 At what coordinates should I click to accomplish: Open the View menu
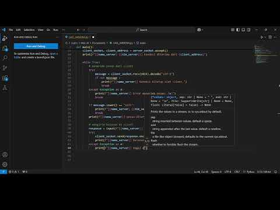40,30
